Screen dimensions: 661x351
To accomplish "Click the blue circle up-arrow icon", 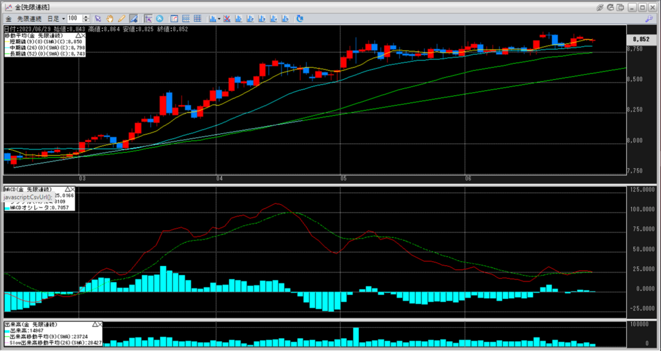I will click(x=159, y=19).
